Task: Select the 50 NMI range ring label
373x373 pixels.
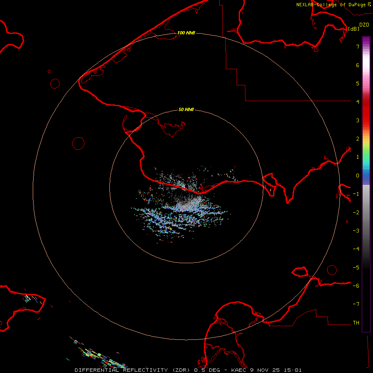Action: (x=186, y=109)
